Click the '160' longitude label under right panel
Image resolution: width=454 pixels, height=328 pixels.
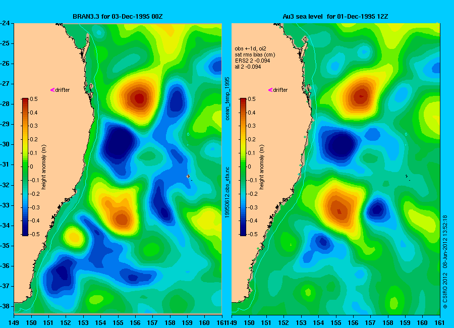tap(422, 322)
